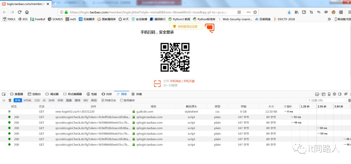Click the QR code icon in address bar
Image resolution: width=351 pixels, height=164 pixels.
point(239,12)
